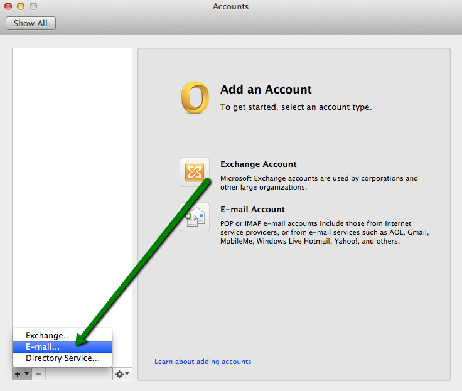This screenshot has height=391, width=462.
Task: Zoom the Accounts window with green button
Action: pos(33,6)
